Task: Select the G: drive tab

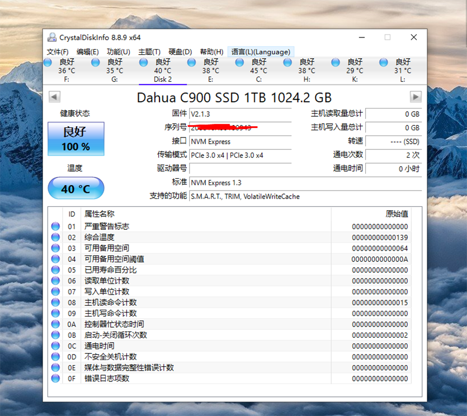Action: pos(115,70)
